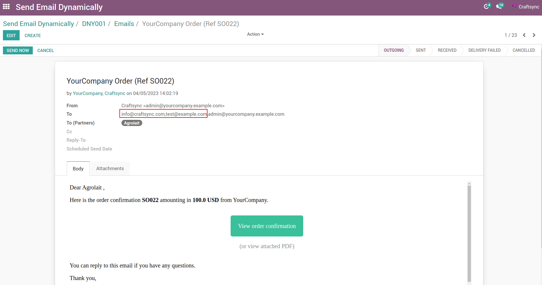The width and height of the screenshot is (542, 285).
Task: Expand the Action dropdown menu
Action: [255, 34]
